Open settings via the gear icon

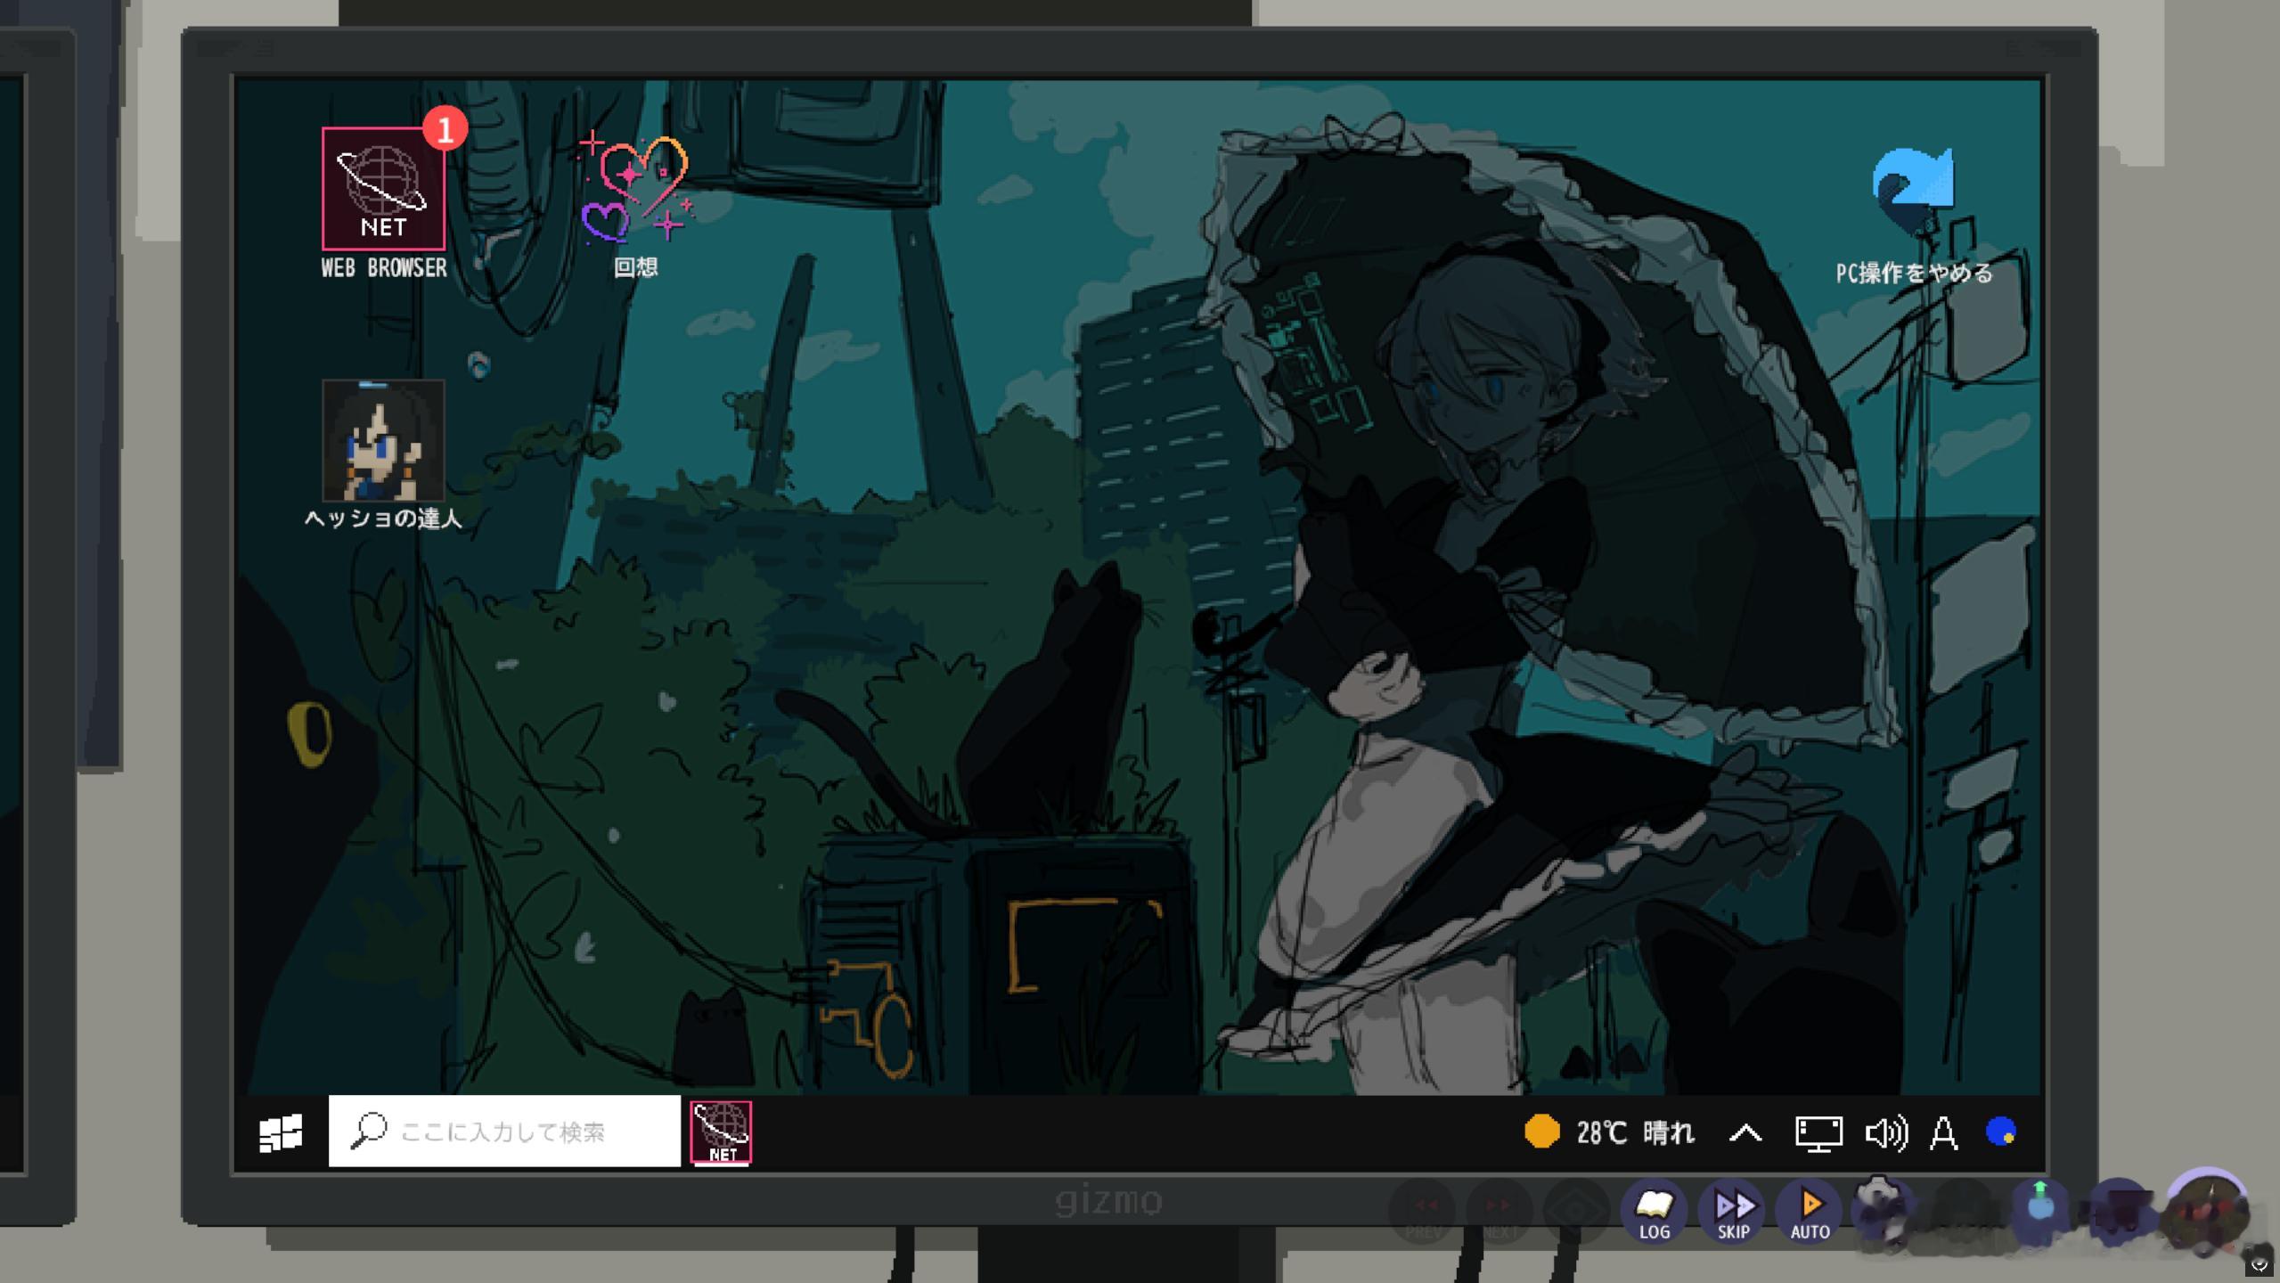click(x=1883, y=1210)
